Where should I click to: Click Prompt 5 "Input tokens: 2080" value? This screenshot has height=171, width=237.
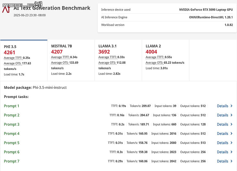(164, 143)
